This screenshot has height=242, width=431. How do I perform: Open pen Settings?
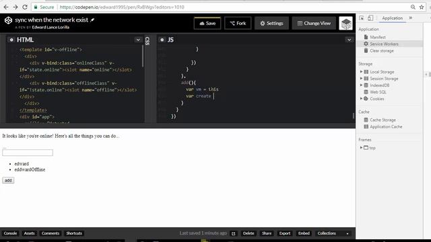pos(271,24)
